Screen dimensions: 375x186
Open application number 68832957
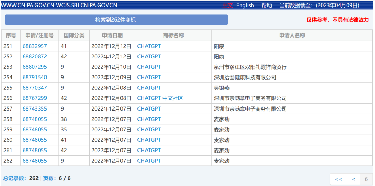point(35,46)
